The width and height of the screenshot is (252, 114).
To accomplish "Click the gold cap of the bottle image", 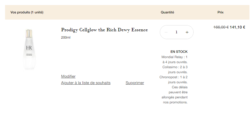I will click(x=29, y=32).
